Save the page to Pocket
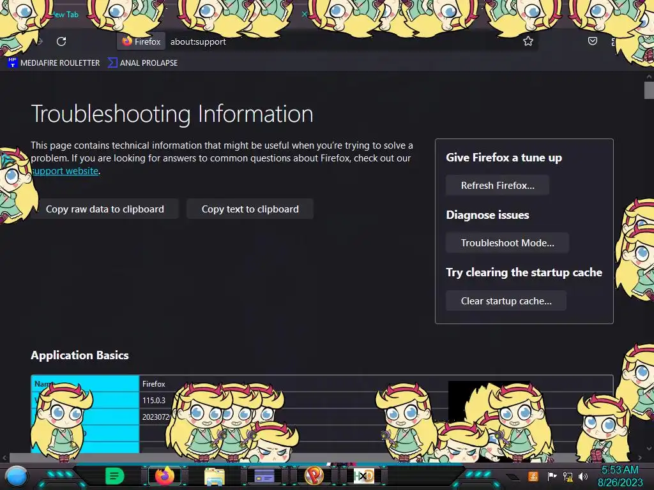The image size is (654, 490). pyautogui.click(x=592, y=41)
